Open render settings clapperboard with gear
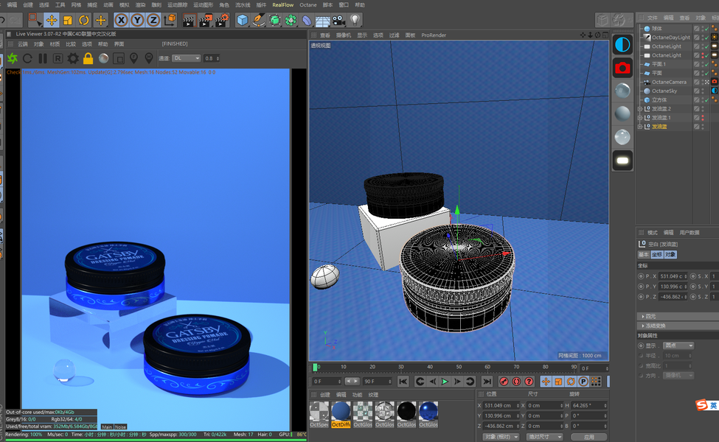The width and height of the screenshot is (719, 442). coord(222,20)
